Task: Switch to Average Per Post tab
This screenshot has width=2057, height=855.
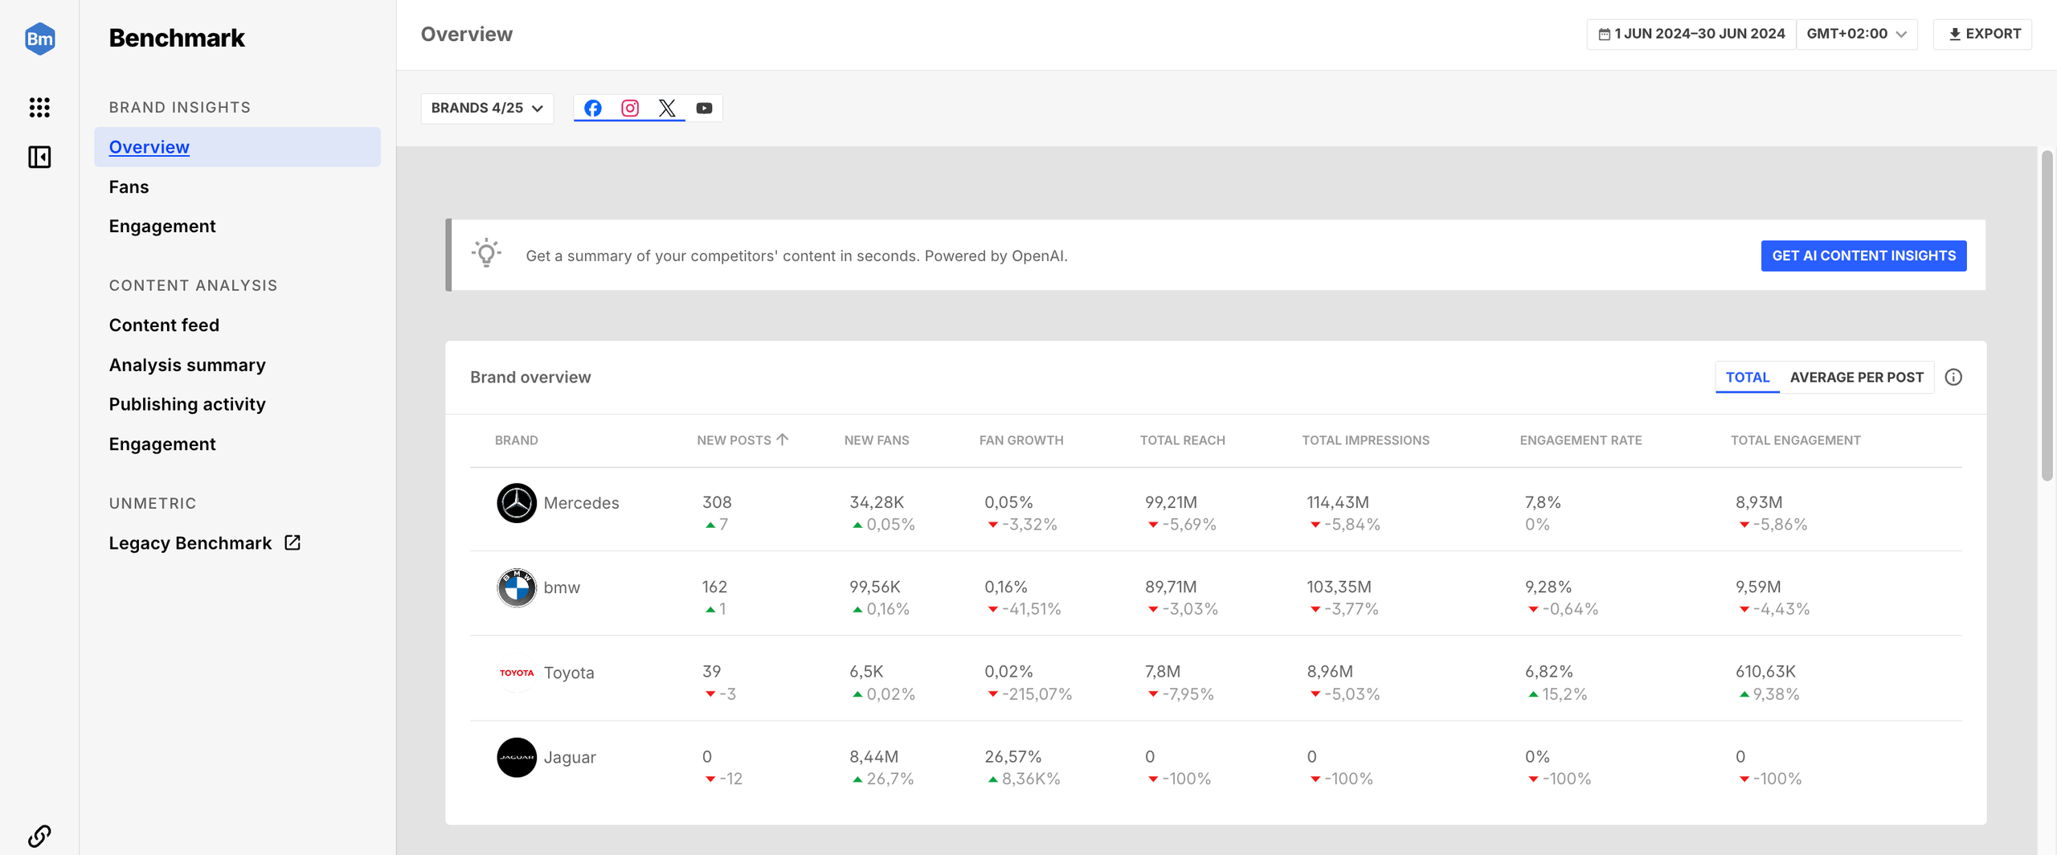Action: pos(1856,377)
